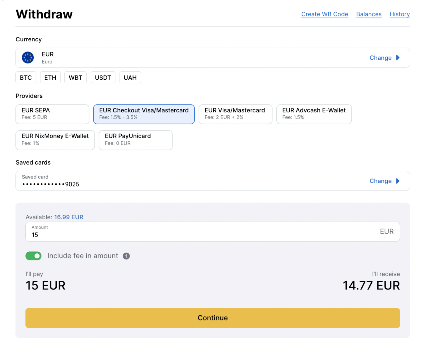Click the Include fee in amount label
The width and height of the screenshot is (424, 350).
pos(83,256)
